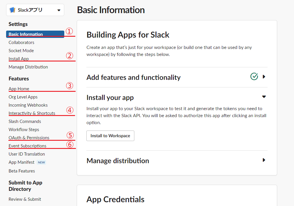The width and height of the screenshot is (294, 206).
Task: Open the Event Subscriptions page
Action: (x=27, y=146)
